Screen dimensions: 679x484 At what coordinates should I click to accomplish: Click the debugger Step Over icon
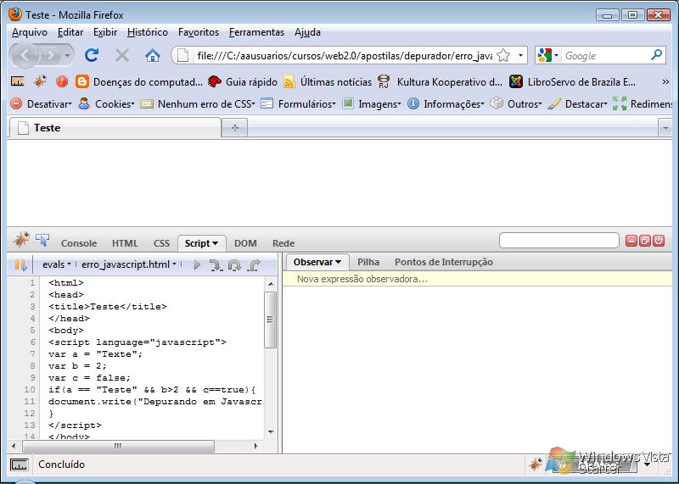(x=234, y=264)
